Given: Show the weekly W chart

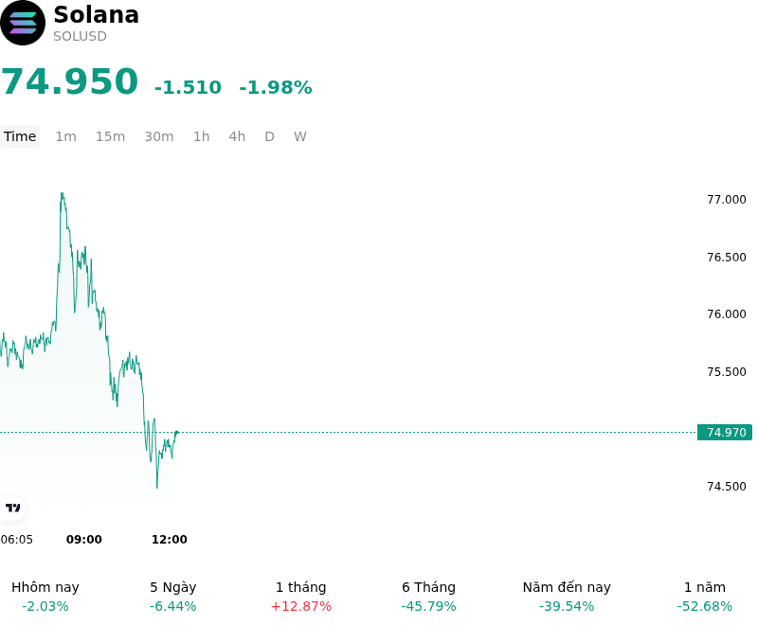Looking at the screenshot, I should click(300, 136).
